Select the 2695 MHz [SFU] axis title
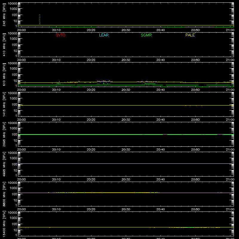Image resolution: width=239 pixels, height=239 pixels. 4,134
